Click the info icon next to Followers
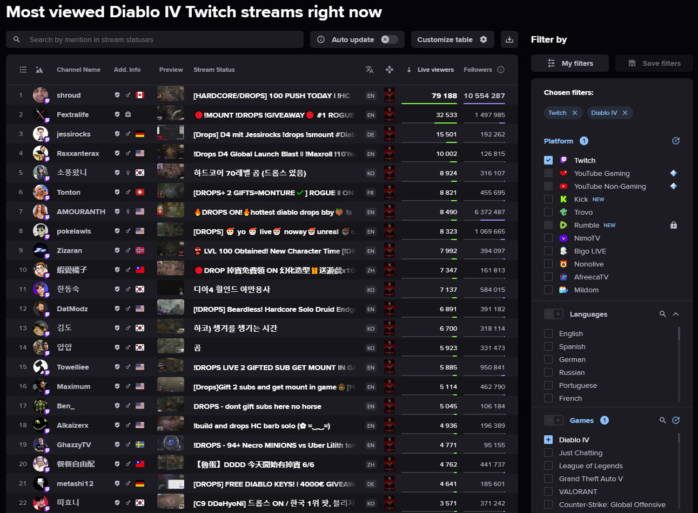698x513 pixels. [x=501, y=70]
